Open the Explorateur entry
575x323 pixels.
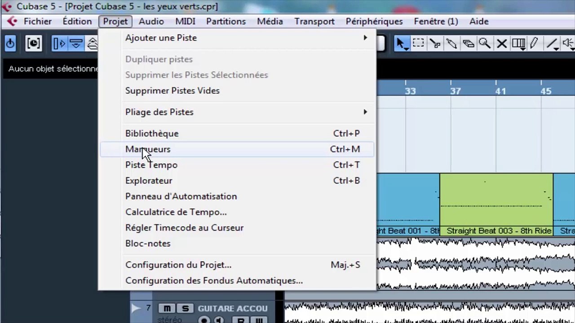click(x=237, y=180)
